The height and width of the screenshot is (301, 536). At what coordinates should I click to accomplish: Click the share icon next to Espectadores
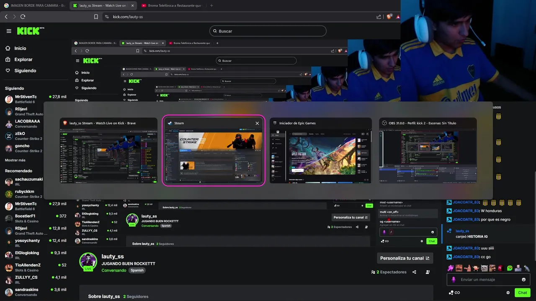pyautogui.click(x=414, y=272)
